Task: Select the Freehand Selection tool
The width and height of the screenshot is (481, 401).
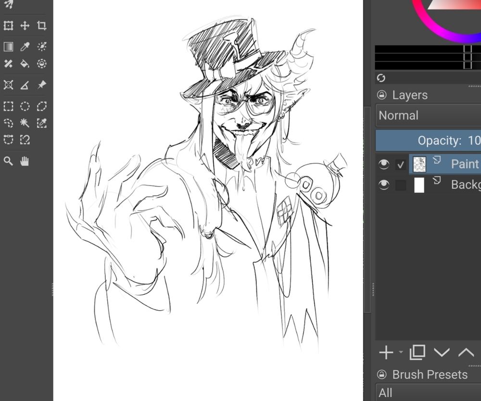Action: (8, 123)
